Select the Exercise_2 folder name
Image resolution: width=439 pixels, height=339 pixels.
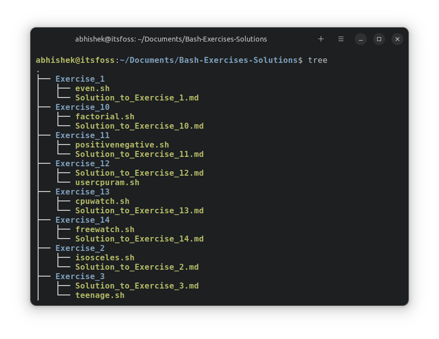click(80, 248)
